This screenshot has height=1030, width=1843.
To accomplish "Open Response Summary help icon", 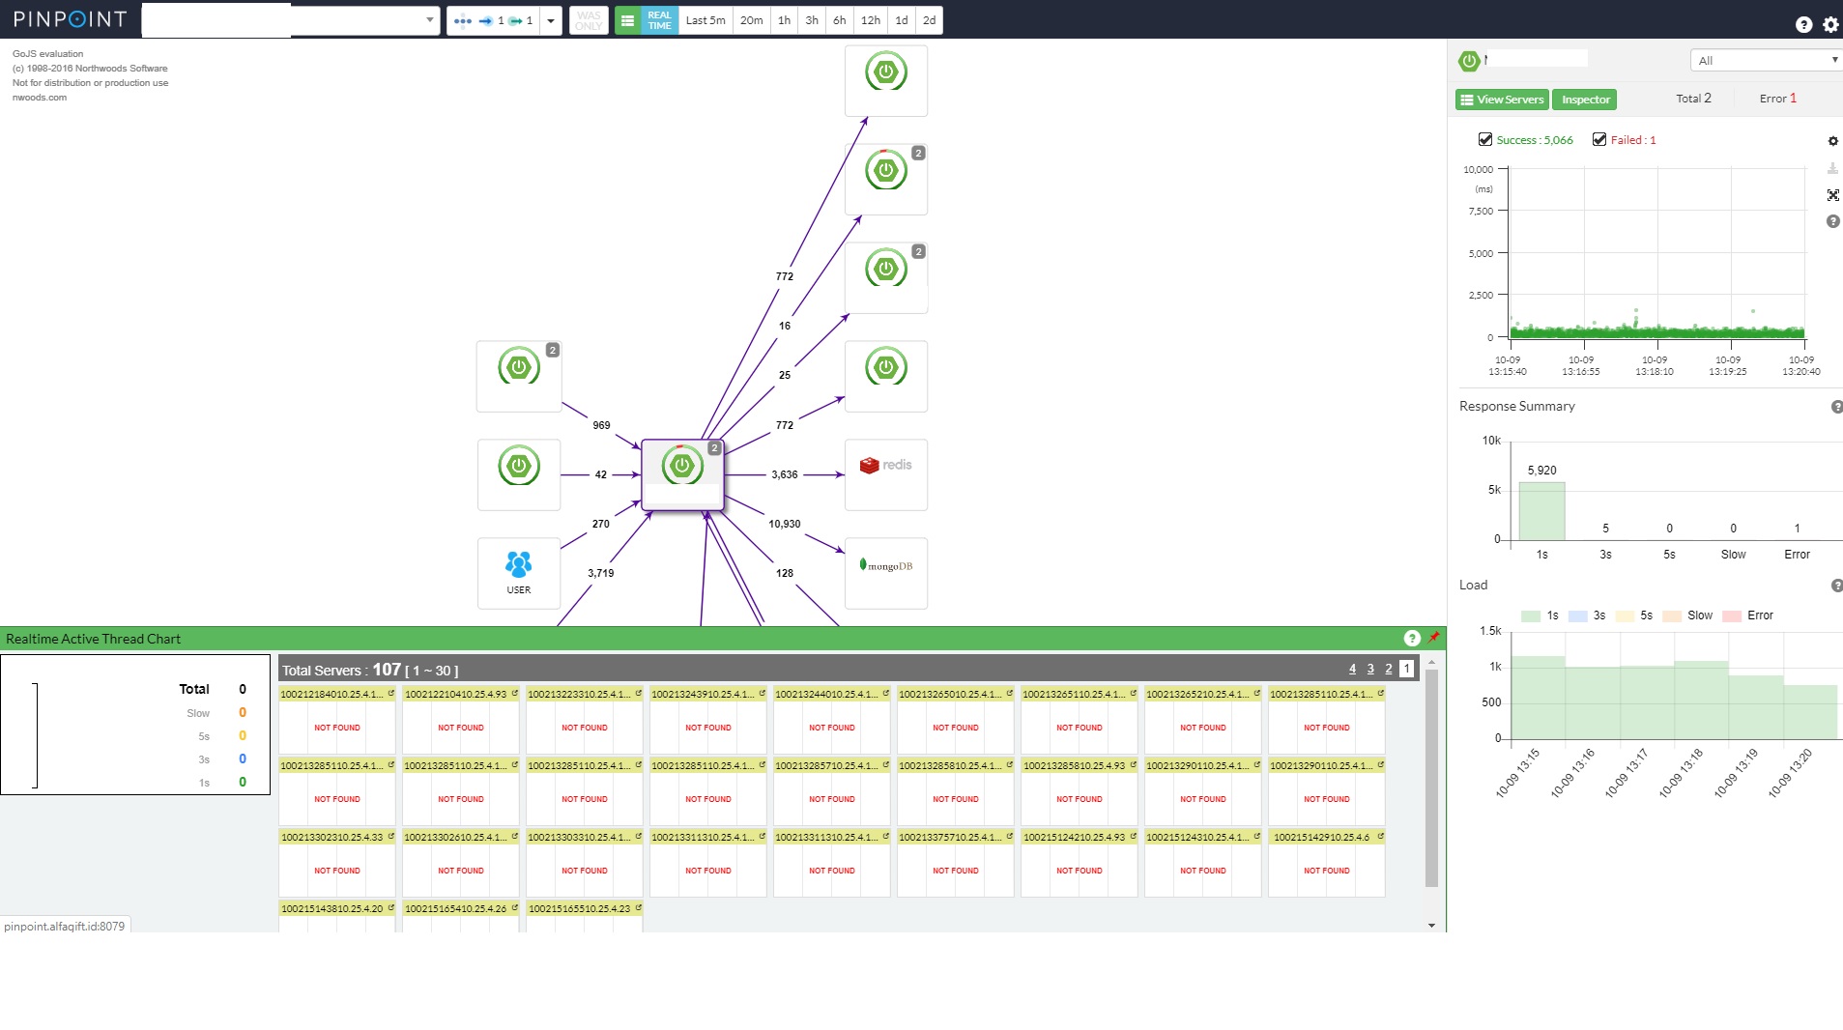I will coord(1836,407).
